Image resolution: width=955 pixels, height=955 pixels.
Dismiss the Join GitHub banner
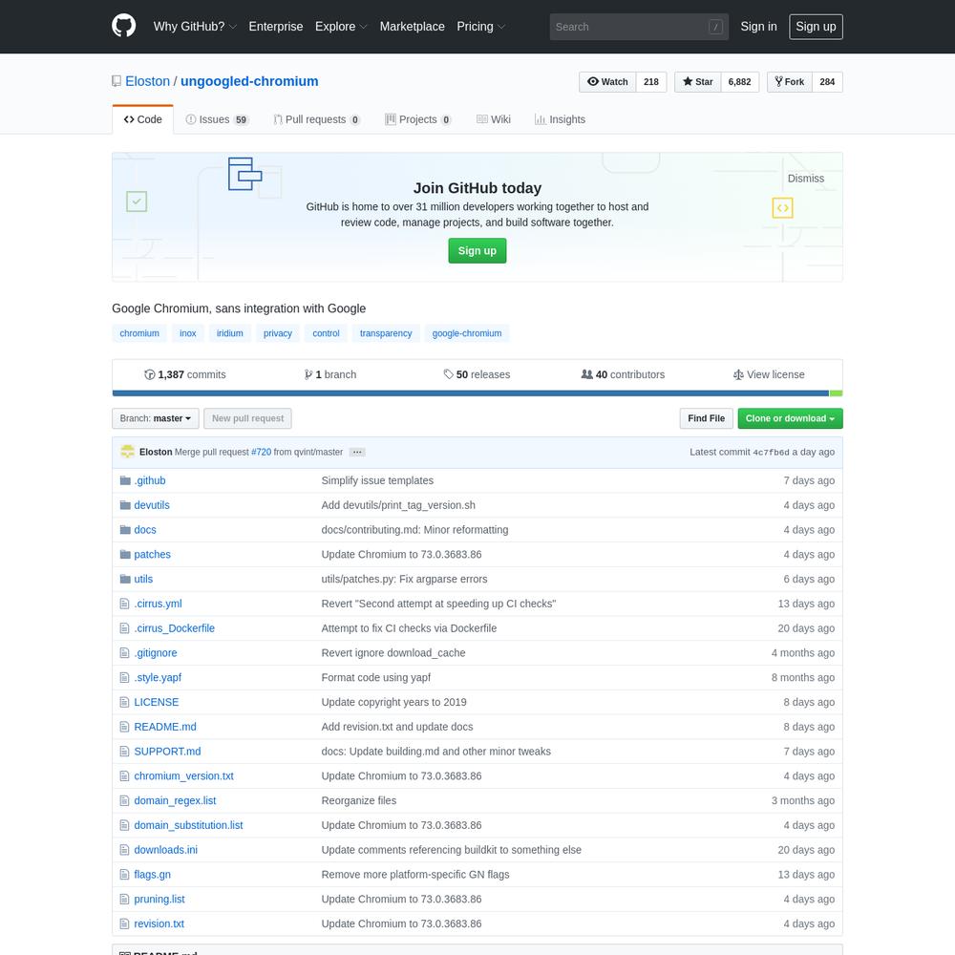tap(806, 179)
